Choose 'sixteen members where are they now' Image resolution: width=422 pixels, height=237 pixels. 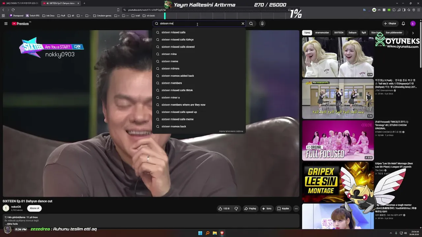tap(199, 105)
